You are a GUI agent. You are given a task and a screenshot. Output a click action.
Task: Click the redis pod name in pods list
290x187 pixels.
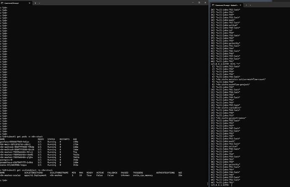tap(13, 165)
